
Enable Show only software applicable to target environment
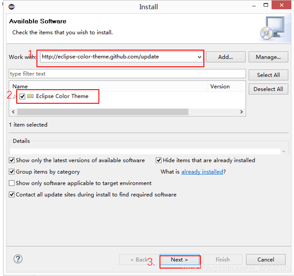[x=11, y=183]
